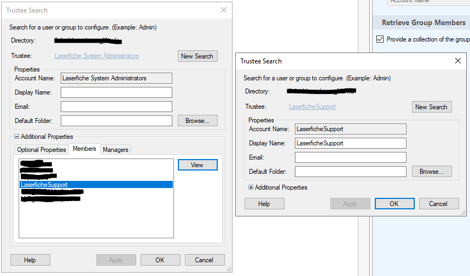Click the Email field in right dialog
470x276 pixels.
pyautogui.click(x=350, y=157)
